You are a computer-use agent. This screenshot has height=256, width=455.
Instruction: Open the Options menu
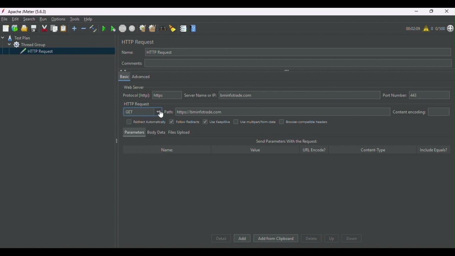point(58,19)
